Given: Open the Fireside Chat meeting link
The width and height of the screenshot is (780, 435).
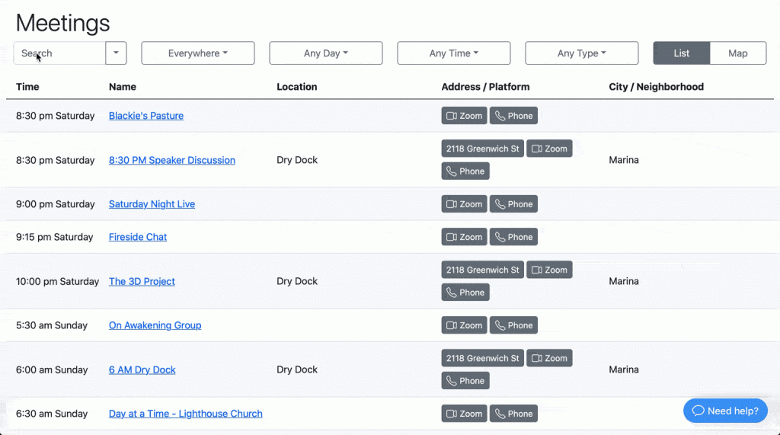Looking at the screenshot, I should 138,237.
